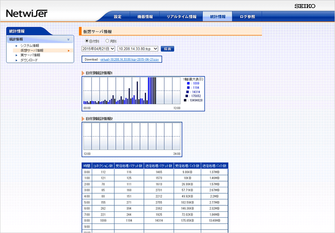This screenshot has width=335, height=233.
Task: Click the orange arrow on 仮想サーバ情報 row
Action: pyautogui.click(x=68, y=51)
